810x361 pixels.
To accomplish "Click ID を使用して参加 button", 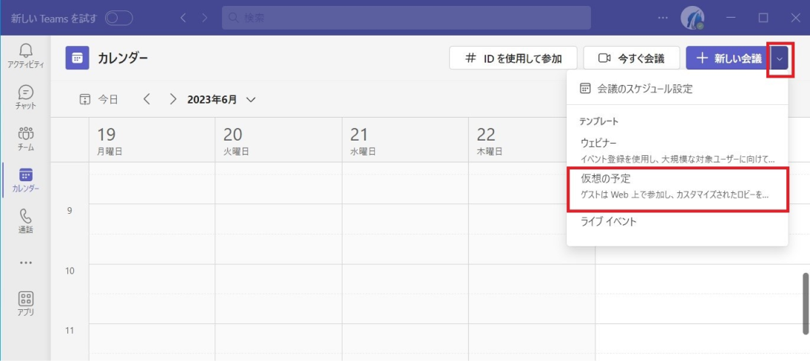I will [x=513, y=58].
